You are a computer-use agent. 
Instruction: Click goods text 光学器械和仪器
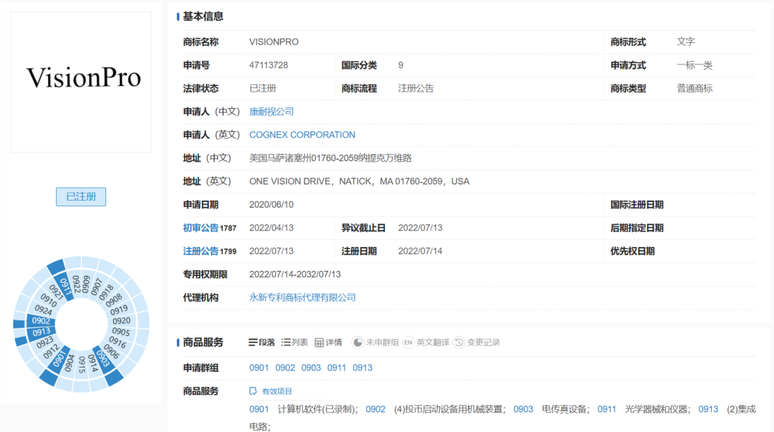tap(657, 409)
